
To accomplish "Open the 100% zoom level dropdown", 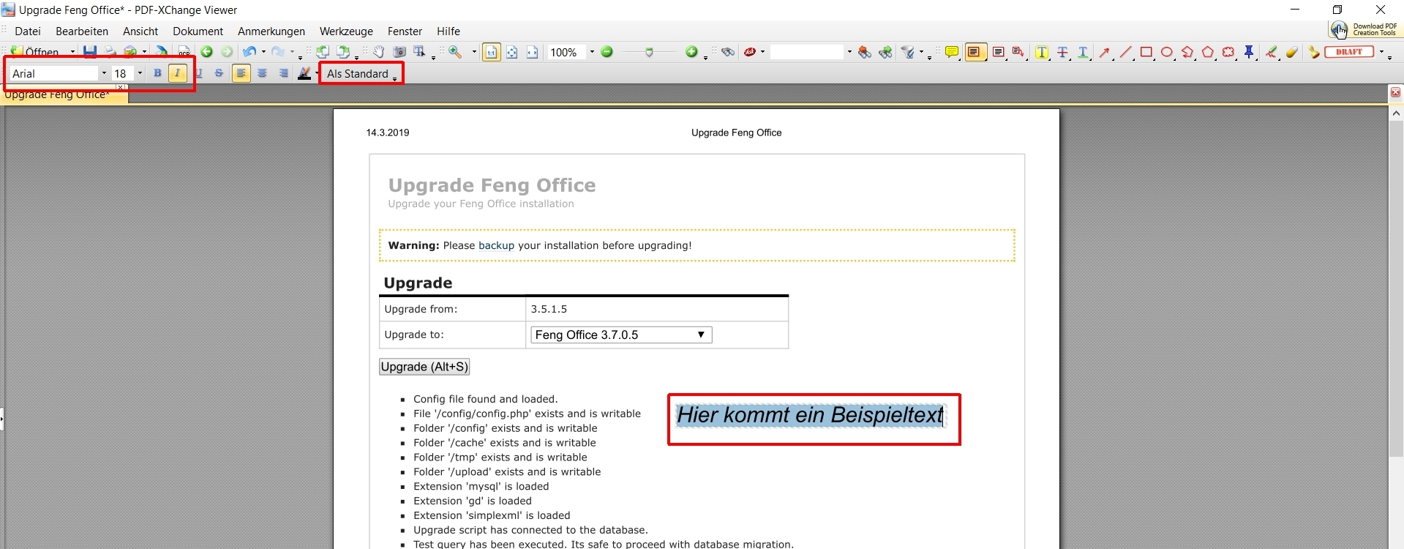I will (x=592, y=52).
